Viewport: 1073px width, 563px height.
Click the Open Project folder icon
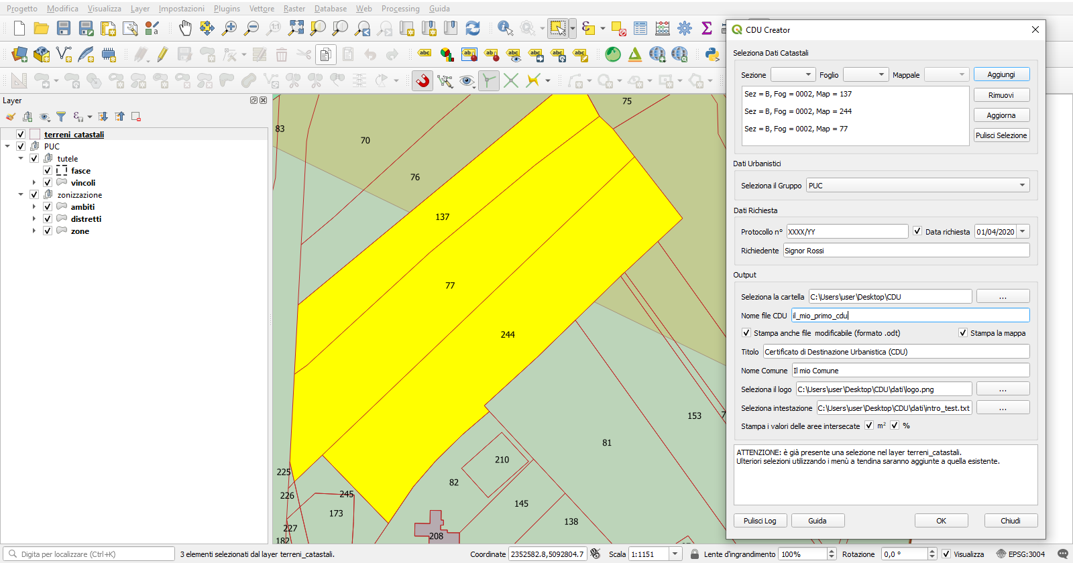[x=42, y=28]
